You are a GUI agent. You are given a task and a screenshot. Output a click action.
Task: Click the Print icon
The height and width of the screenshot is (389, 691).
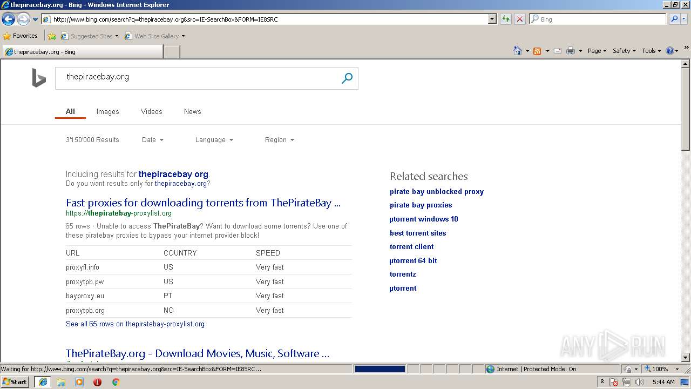click(571, 51)
